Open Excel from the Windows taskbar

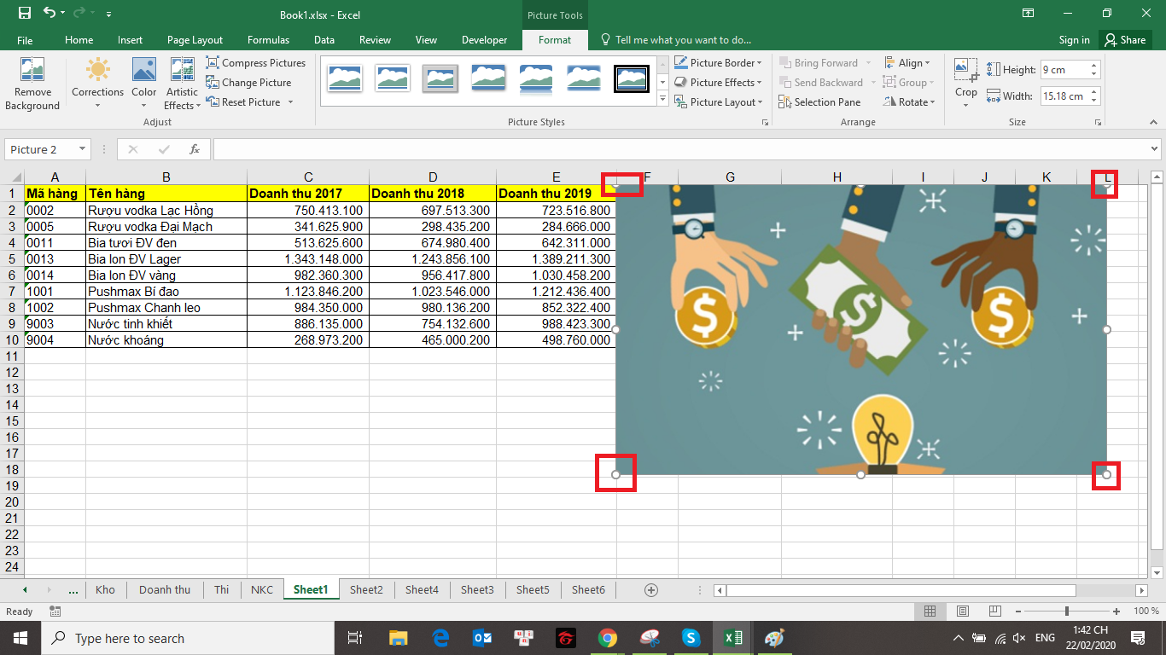click(x=732, y=638)
